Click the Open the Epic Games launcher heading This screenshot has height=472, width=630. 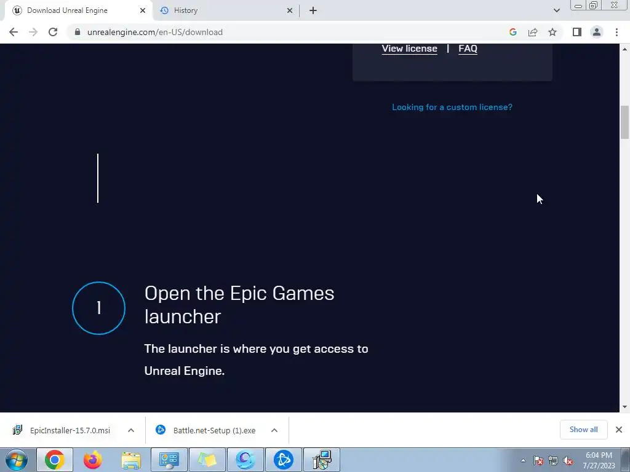pyautogui.click(x=239, y=305)
